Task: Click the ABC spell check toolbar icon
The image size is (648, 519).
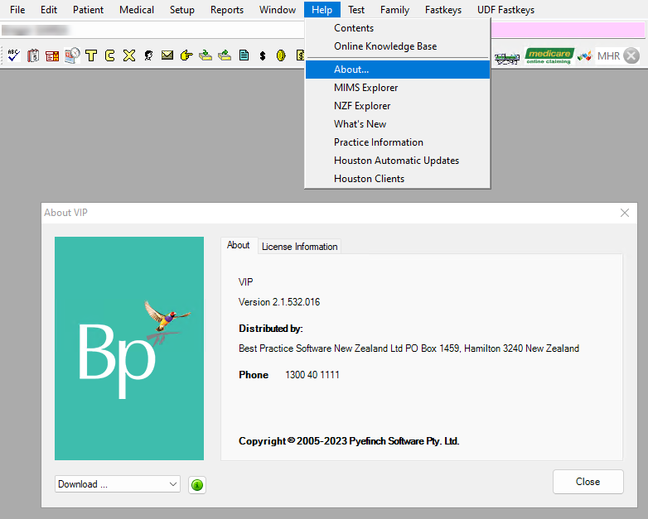Action: point(13,55)
